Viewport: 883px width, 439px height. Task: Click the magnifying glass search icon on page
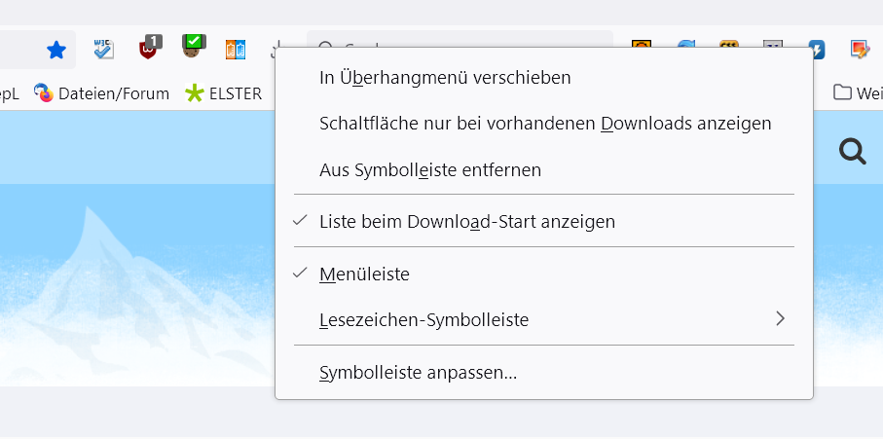(852, 151)
